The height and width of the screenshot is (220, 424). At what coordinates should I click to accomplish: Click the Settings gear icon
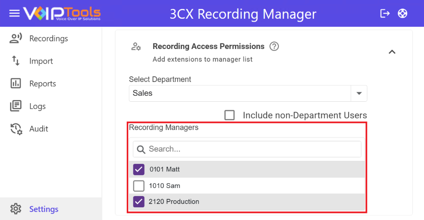click(x=16, y=209)
